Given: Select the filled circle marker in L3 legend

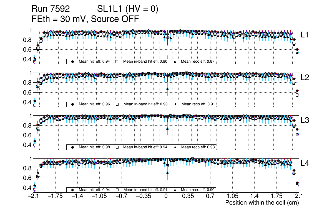Looking at the screenshot, I should click(x=73, y=147).
